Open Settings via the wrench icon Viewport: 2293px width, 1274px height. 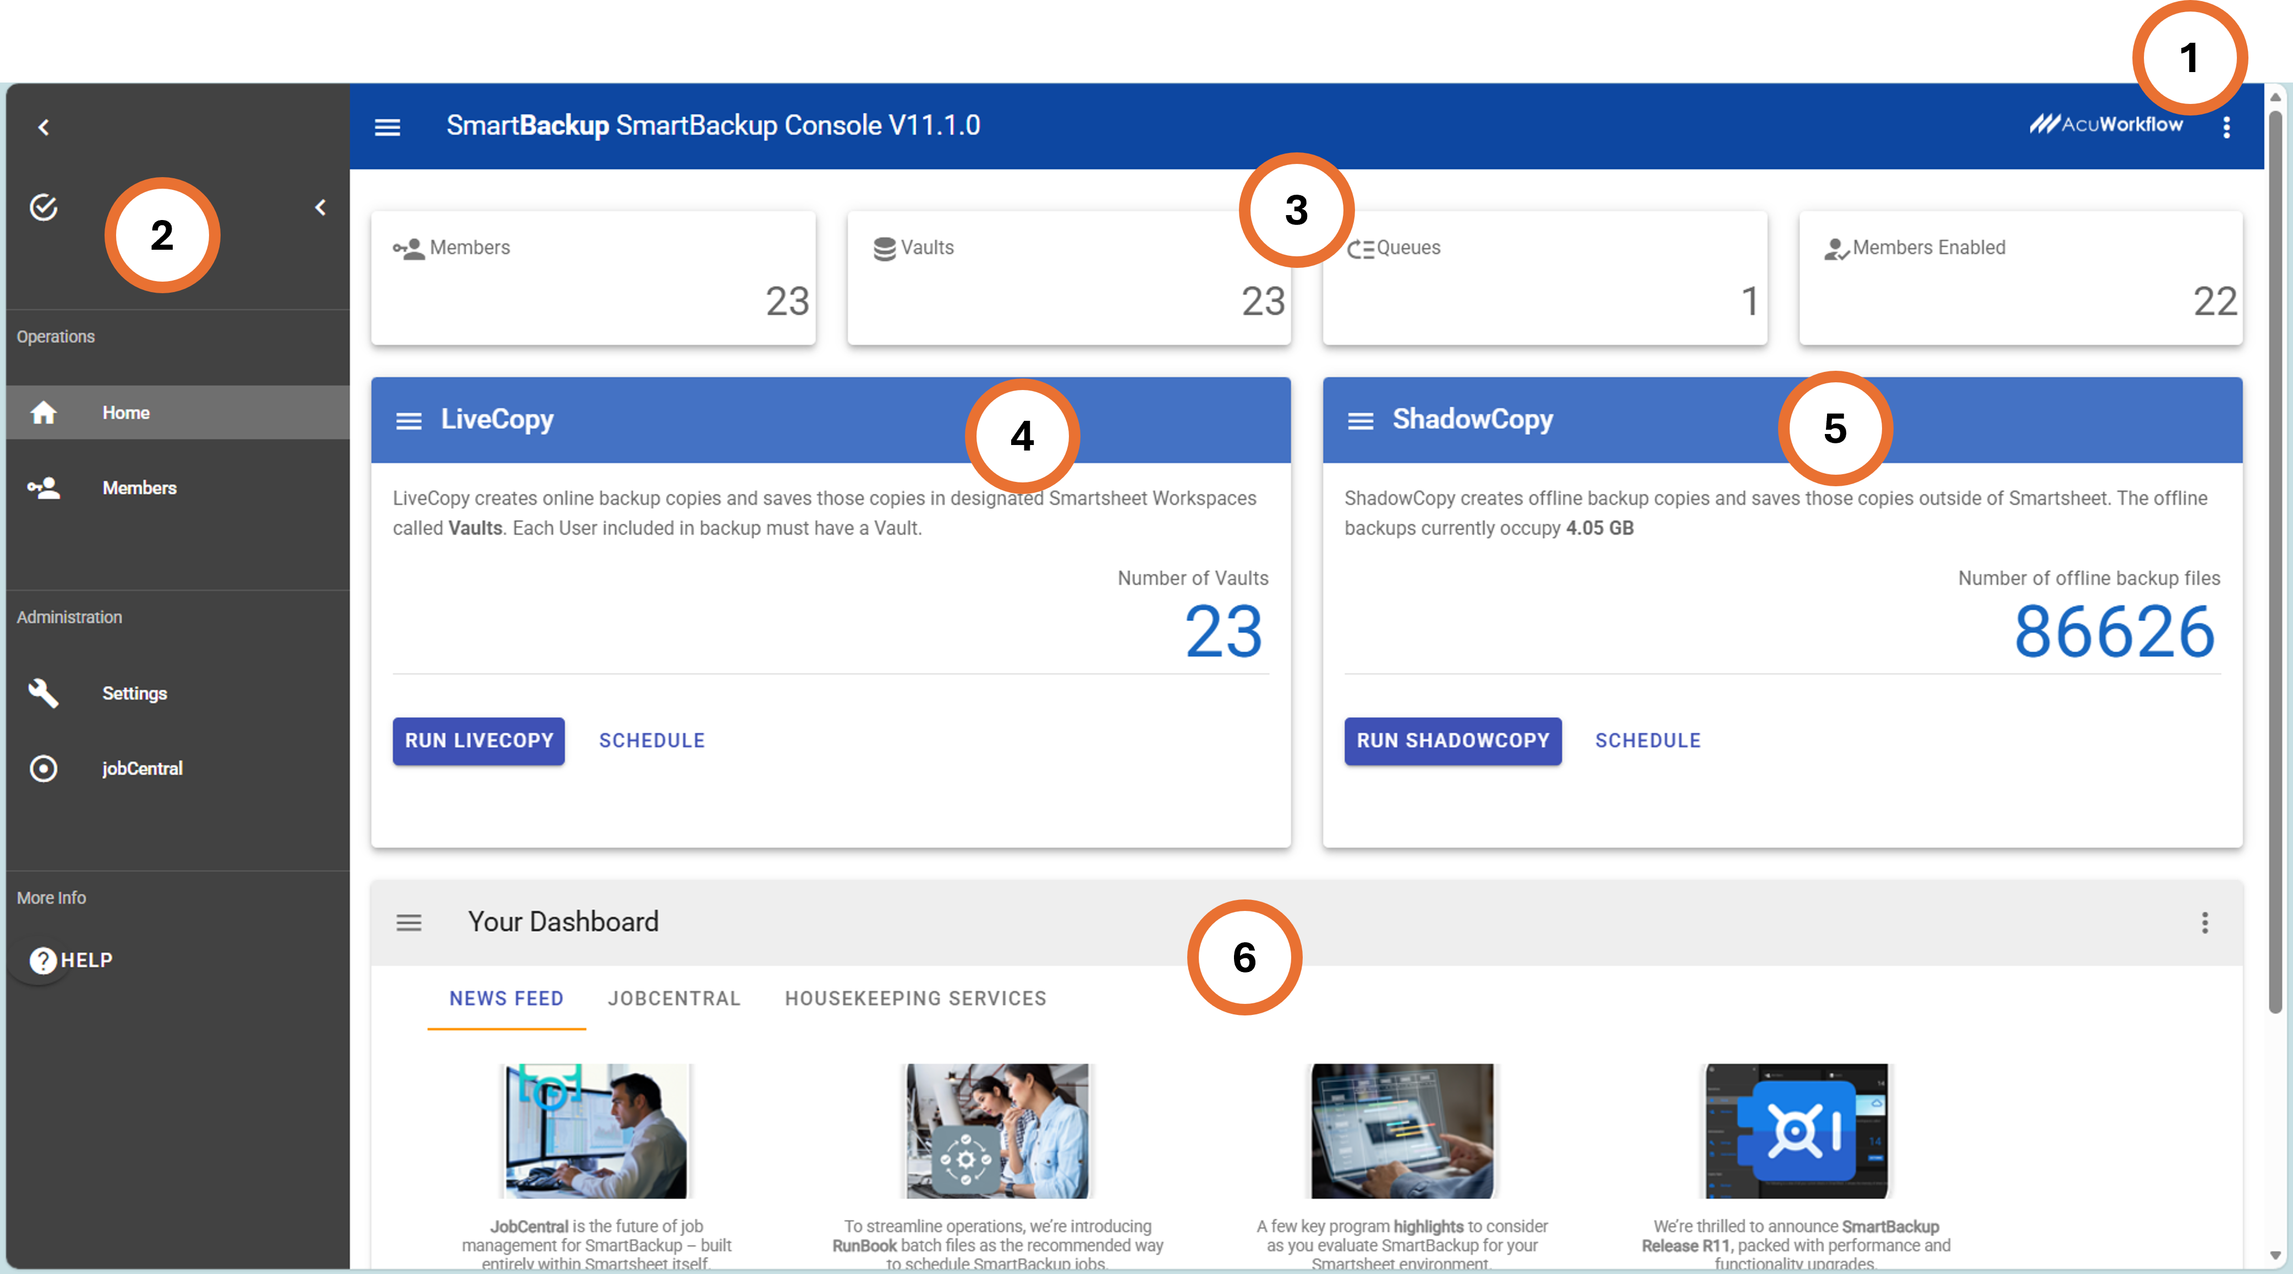pos(43,693)
